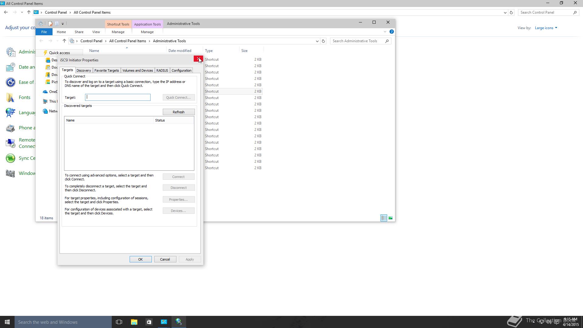Click Control Panel taskbar button
Screen dimensions: 583x328
pos(164,322)
